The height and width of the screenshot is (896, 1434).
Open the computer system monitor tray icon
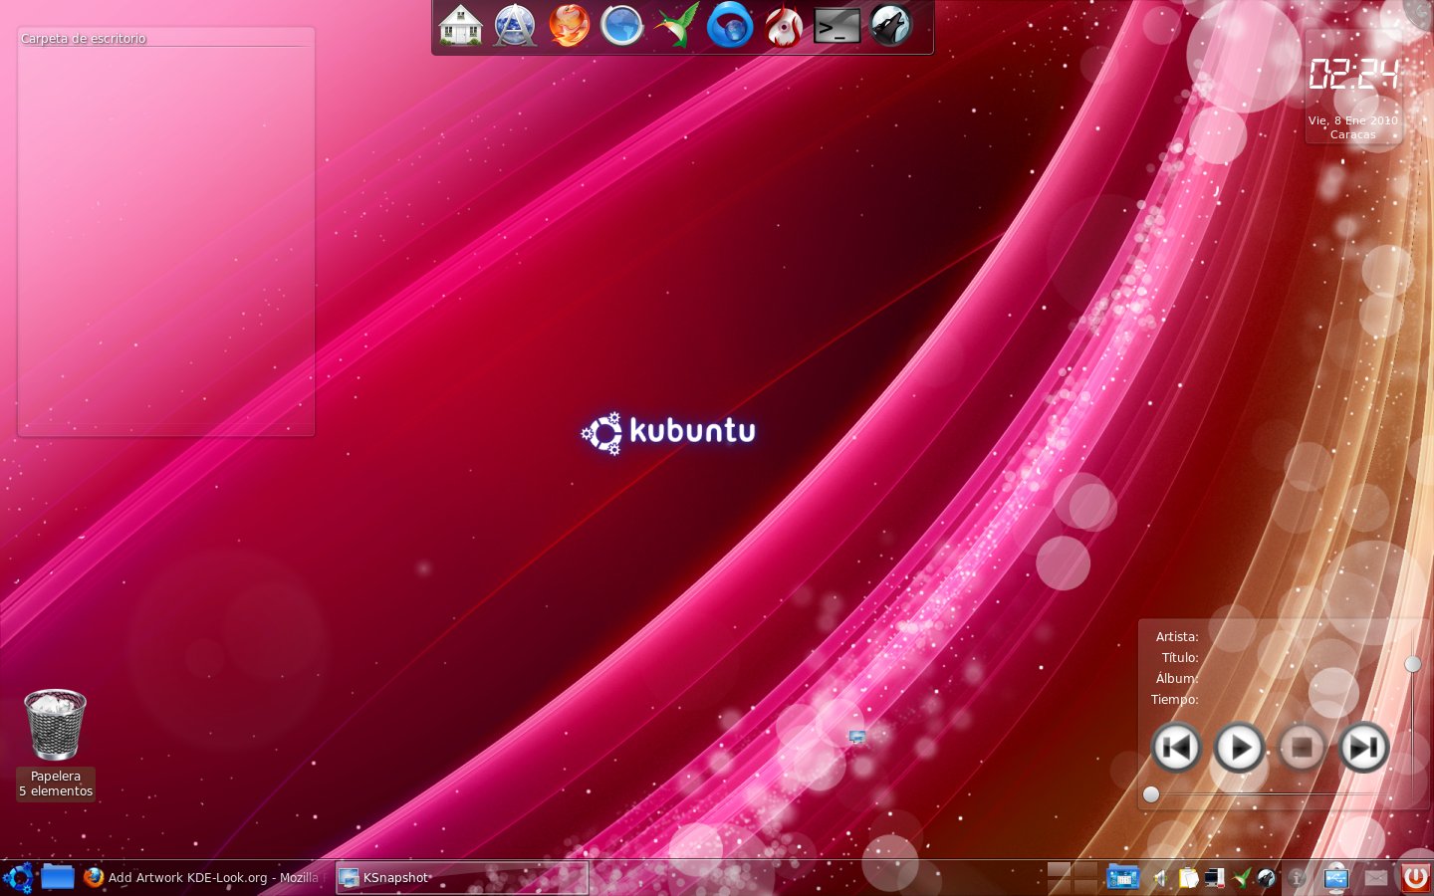(1215, 877)
